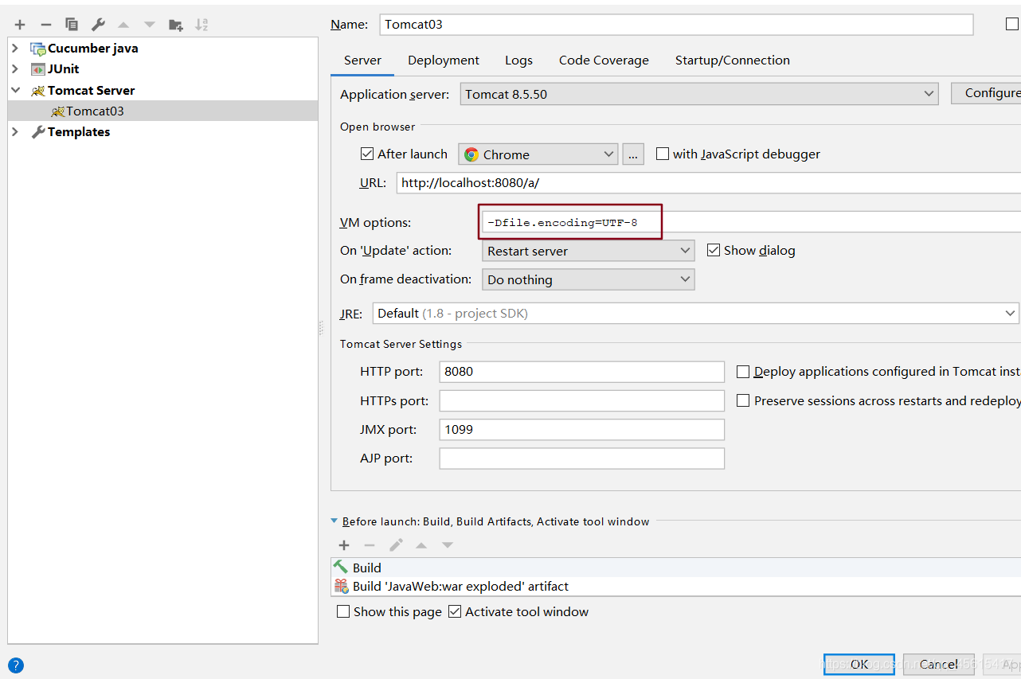
Task: Click the Build artifact gift icon
Action: click(x=341, y=586)
